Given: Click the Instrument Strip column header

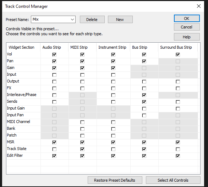Looking at the screenshot, I should coord(112,47).
